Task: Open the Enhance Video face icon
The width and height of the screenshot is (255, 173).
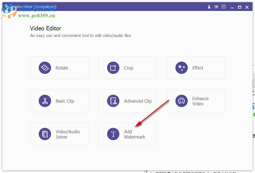Action: (x=181, y=101)
